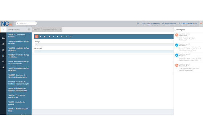Open the gear settings icon in dark sidebar

click(x=3, y=44)
